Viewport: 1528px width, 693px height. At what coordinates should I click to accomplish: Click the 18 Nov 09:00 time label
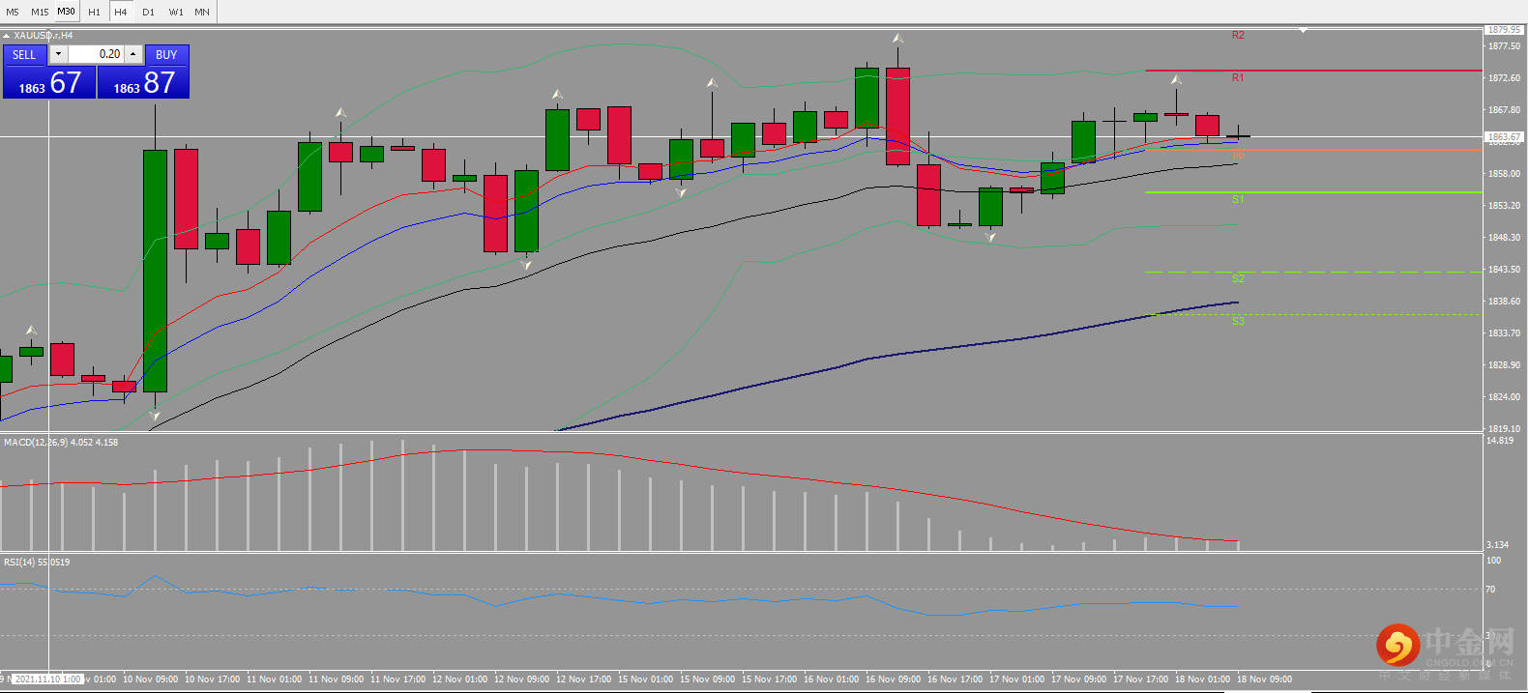tap(1265, 679)
